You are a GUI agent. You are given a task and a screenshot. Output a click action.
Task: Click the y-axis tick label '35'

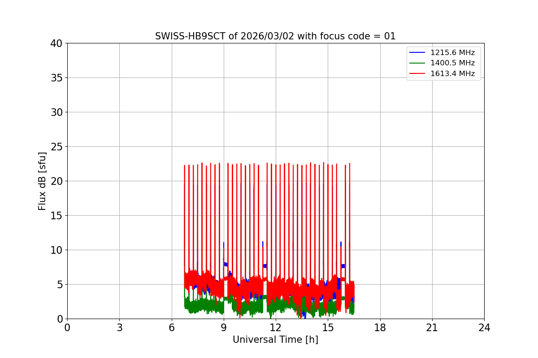(x=57, y=78)
